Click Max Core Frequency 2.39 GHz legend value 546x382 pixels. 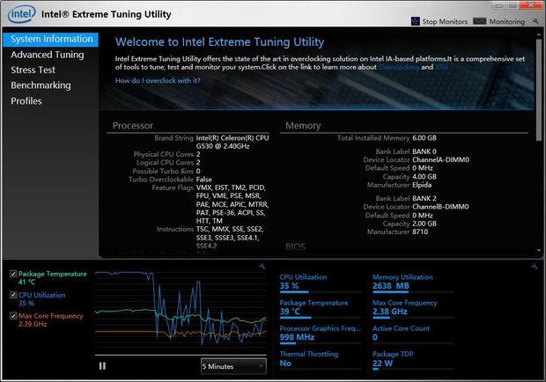(33, 324)
